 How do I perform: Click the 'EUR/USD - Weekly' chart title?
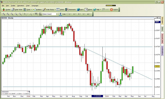7,18
